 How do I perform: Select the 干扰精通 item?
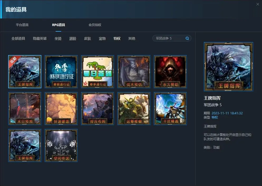pos(170,109)
